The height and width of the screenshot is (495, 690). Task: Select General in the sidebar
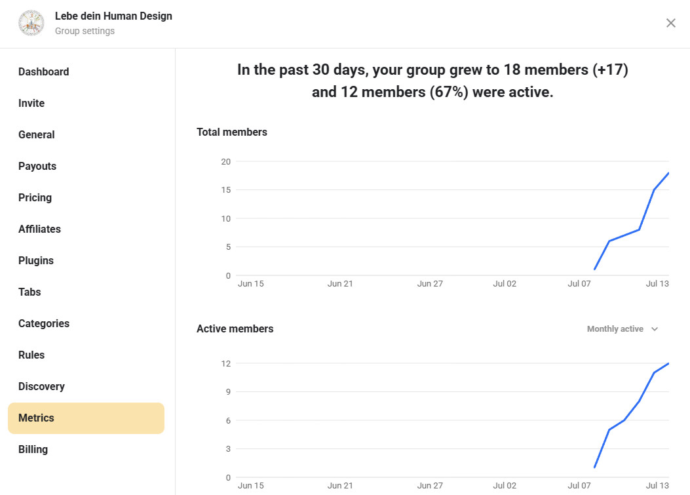tap(37, 135)
